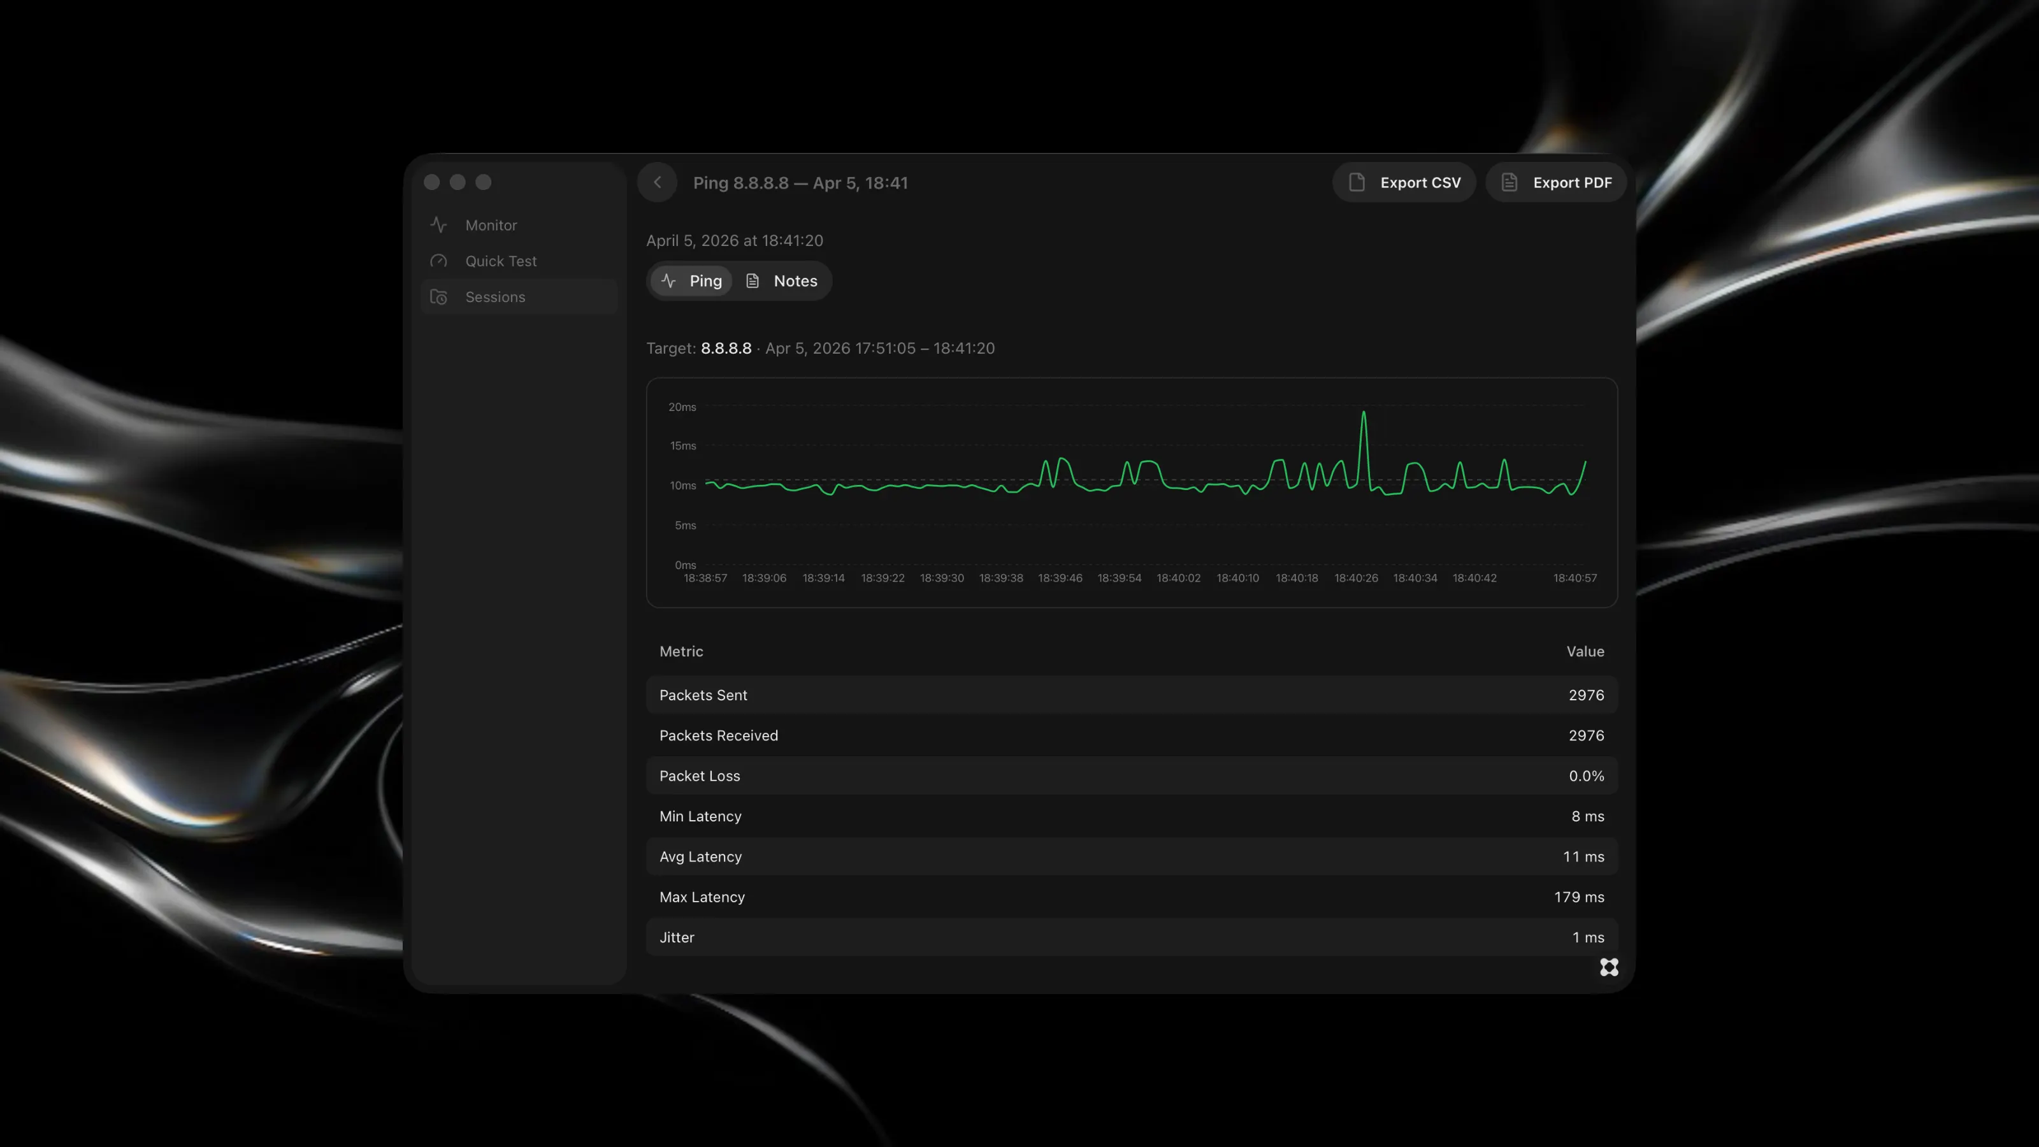This screenshot has height=1147, width=2039.
Task: Select the Packets Received row label
Action: [x=719, y=735]
